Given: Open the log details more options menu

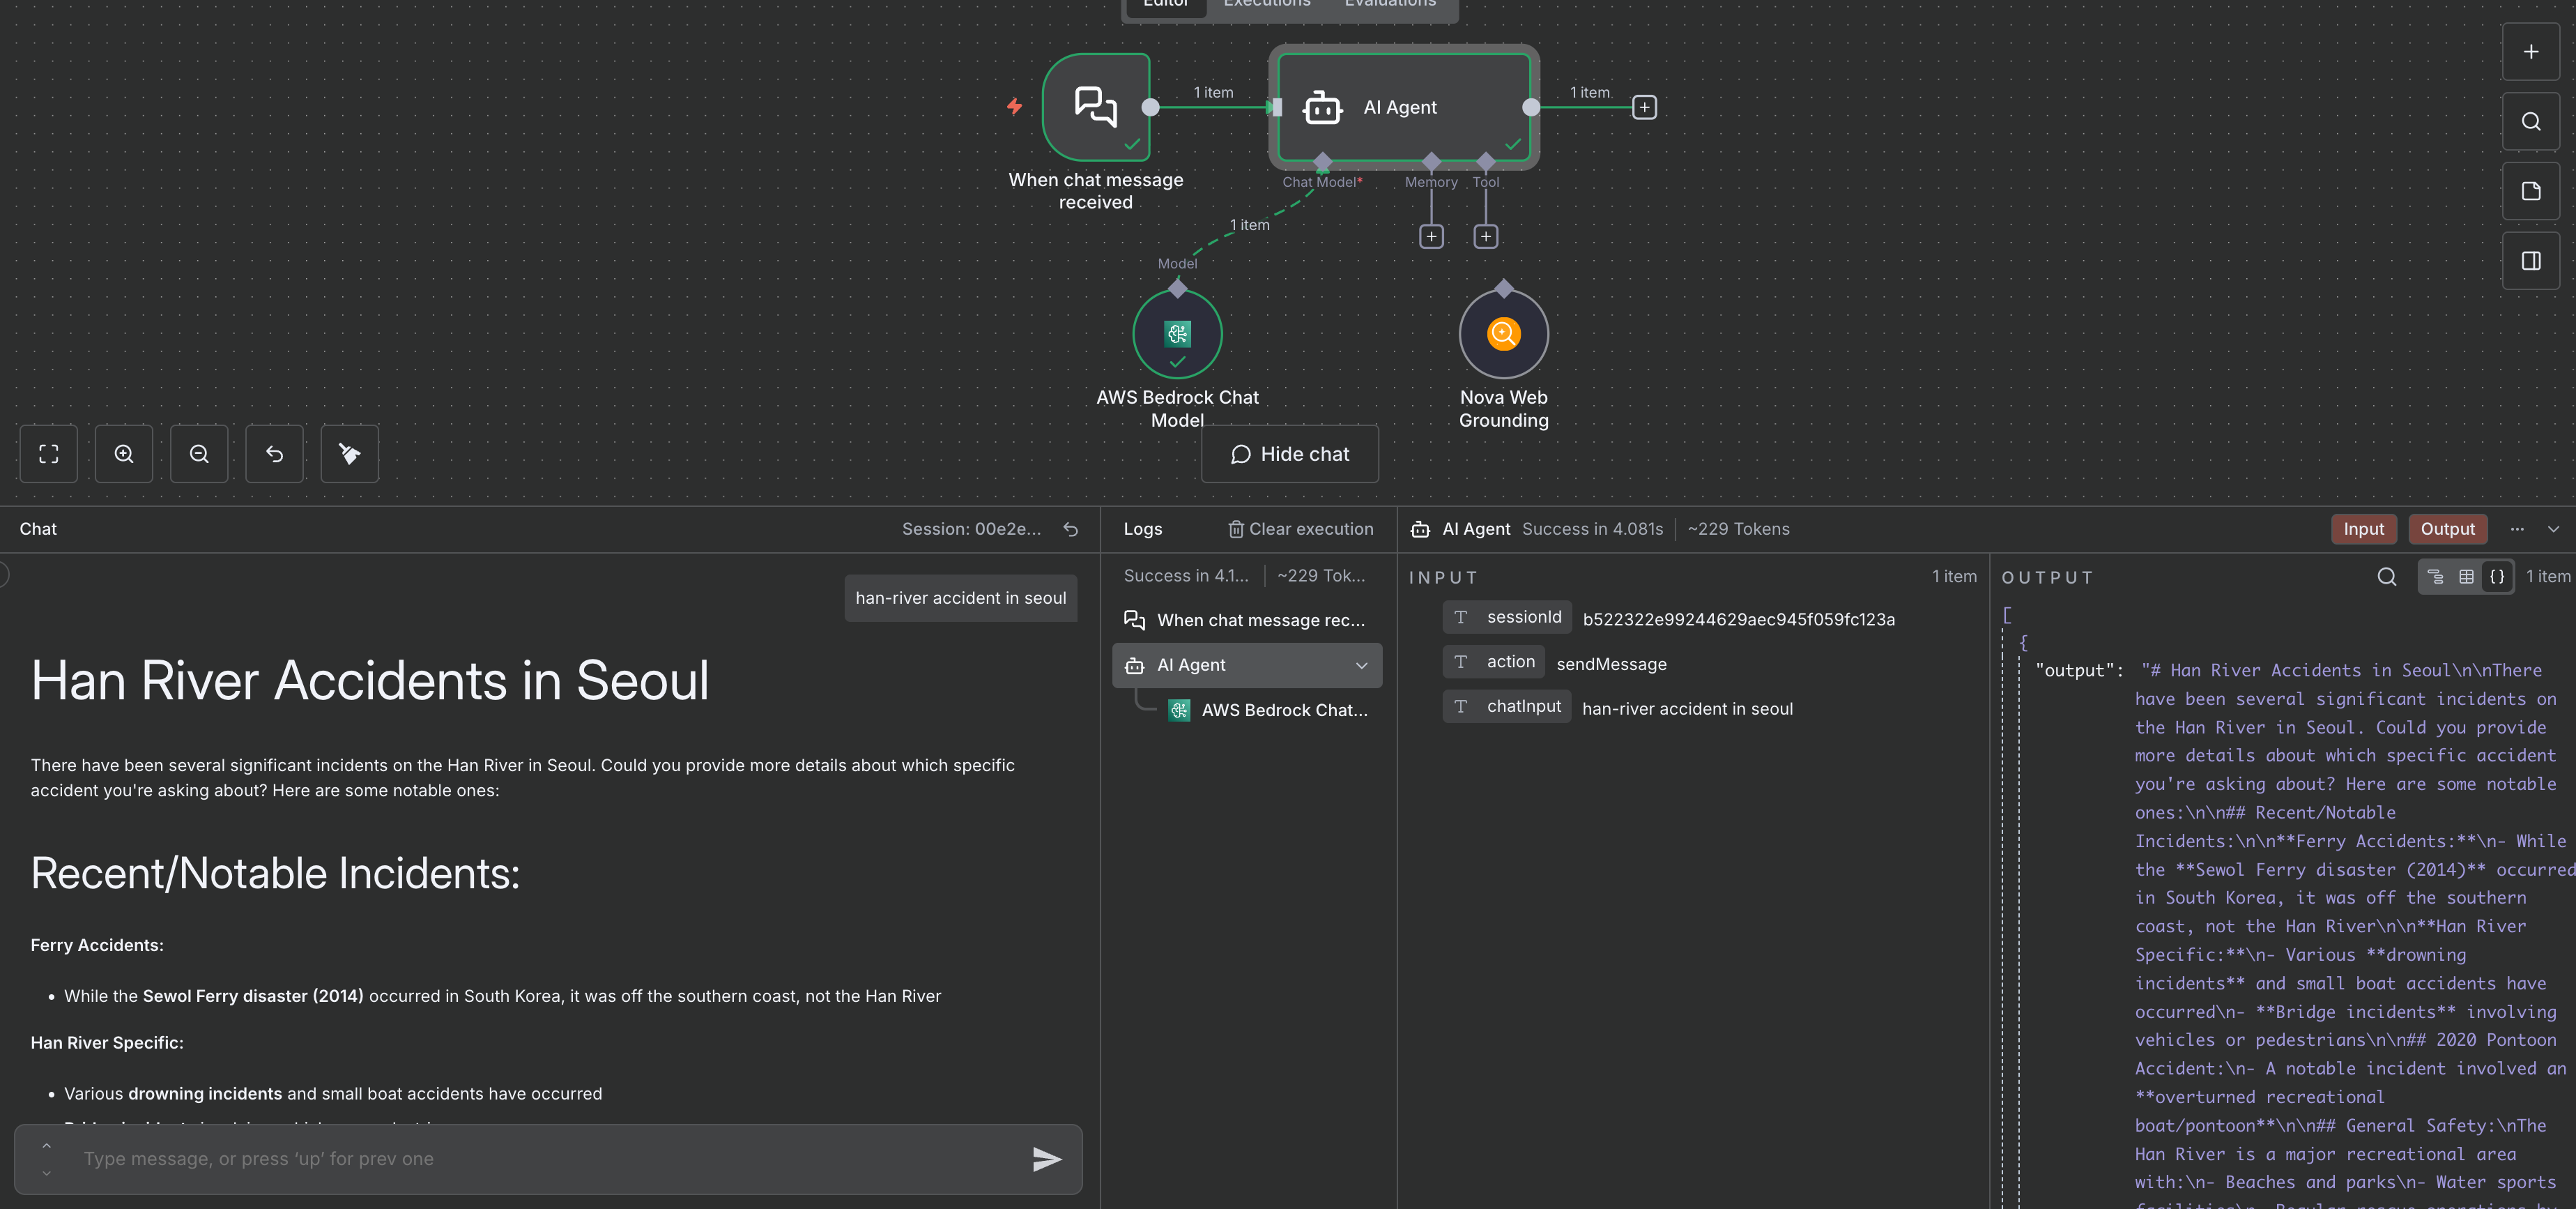Looking at the screenshot, I should [2517, 529].
